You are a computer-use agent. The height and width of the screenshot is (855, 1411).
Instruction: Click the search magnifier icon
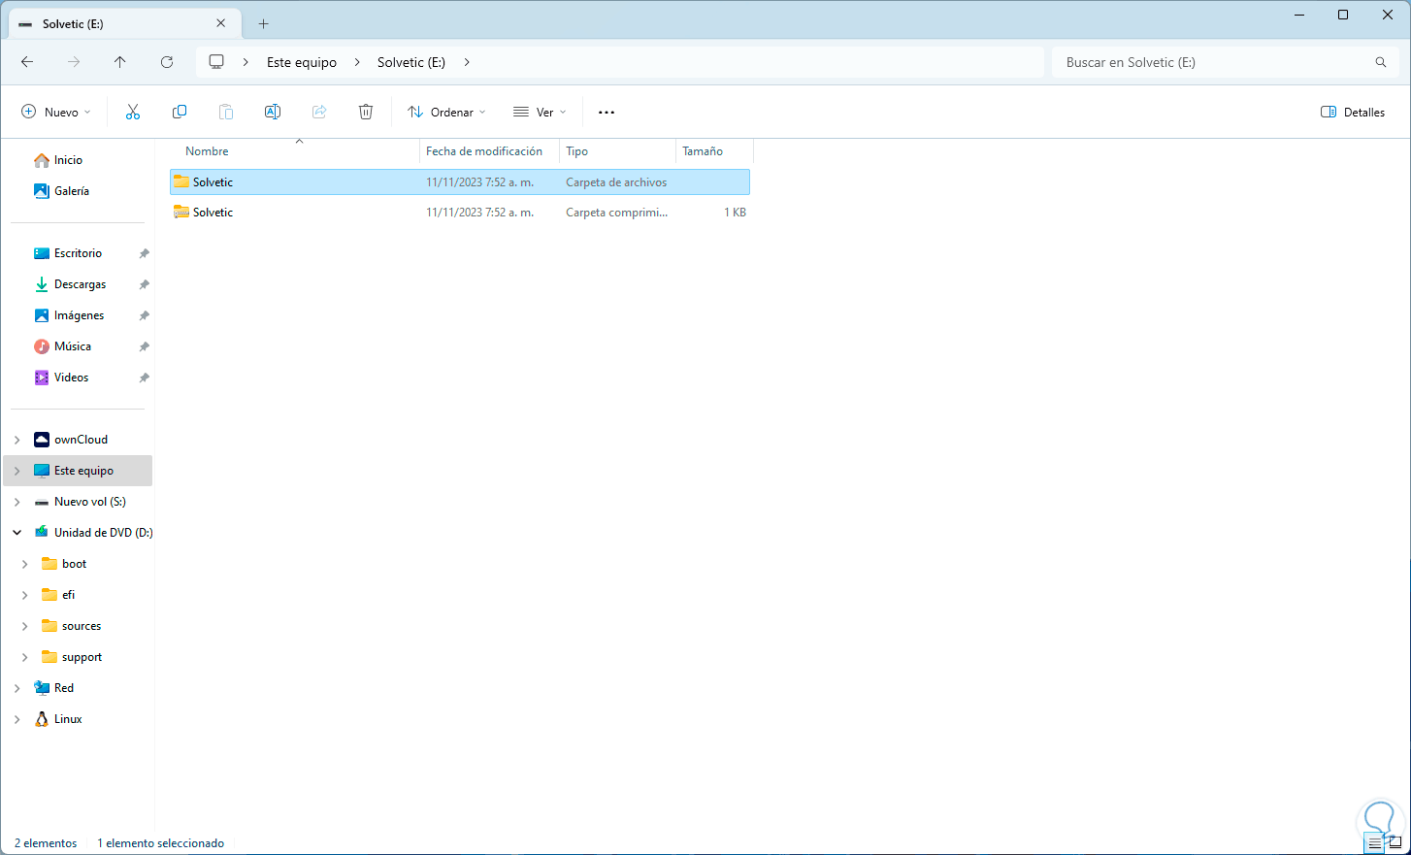[x=1381, y=62]
